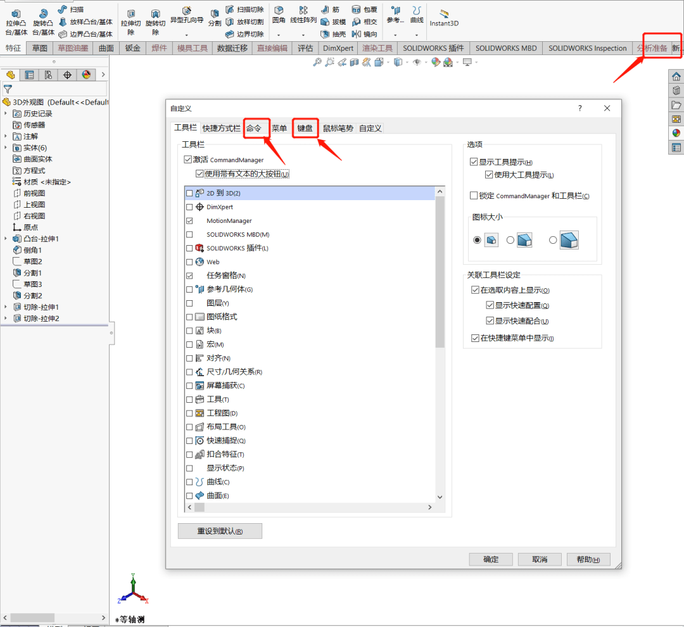Screen dimensions: 684x627
Task: Toggle 显示快速配合 checkbox
Action: point(490,320)
